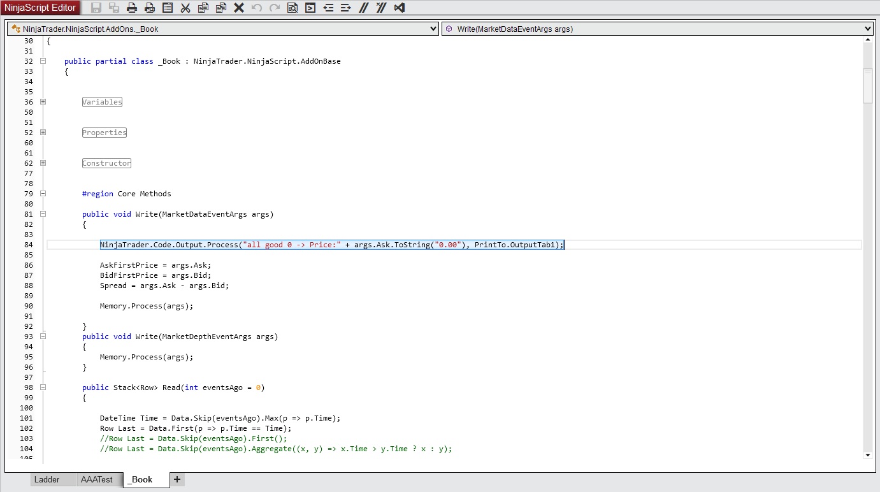Click the collapsed Variables box
The height and width of the screenshot is (492, 880).
102,102
